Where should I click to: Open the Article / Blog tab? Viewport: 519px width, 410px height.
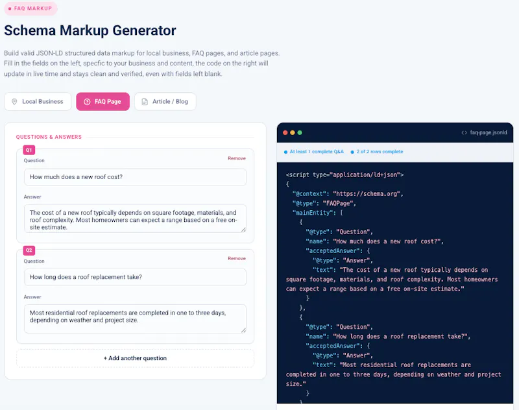coord(165,102)
